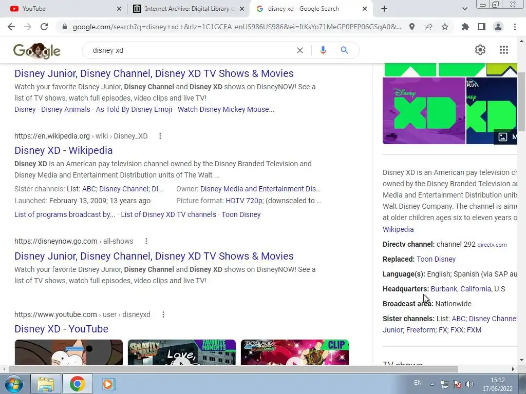Screen dimensions: 526x394
Task: Open the tab search dropdown chevron
Action: click(x=464, y=9)
